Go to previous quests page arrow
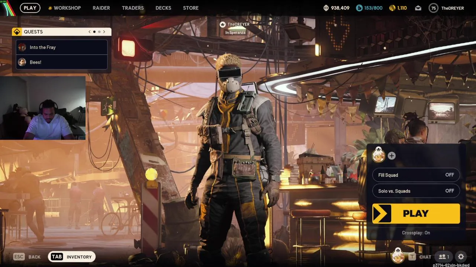 (89, 32)
